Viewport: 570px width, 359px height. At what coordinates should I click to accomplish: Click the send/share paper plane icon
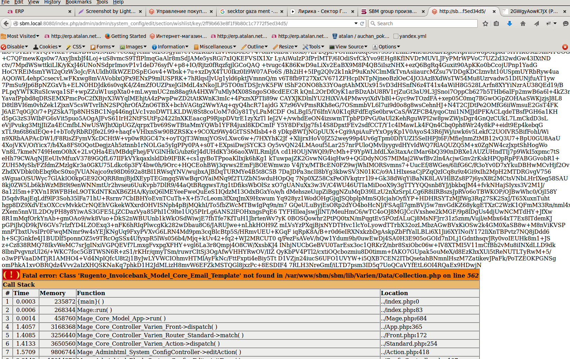537,24
